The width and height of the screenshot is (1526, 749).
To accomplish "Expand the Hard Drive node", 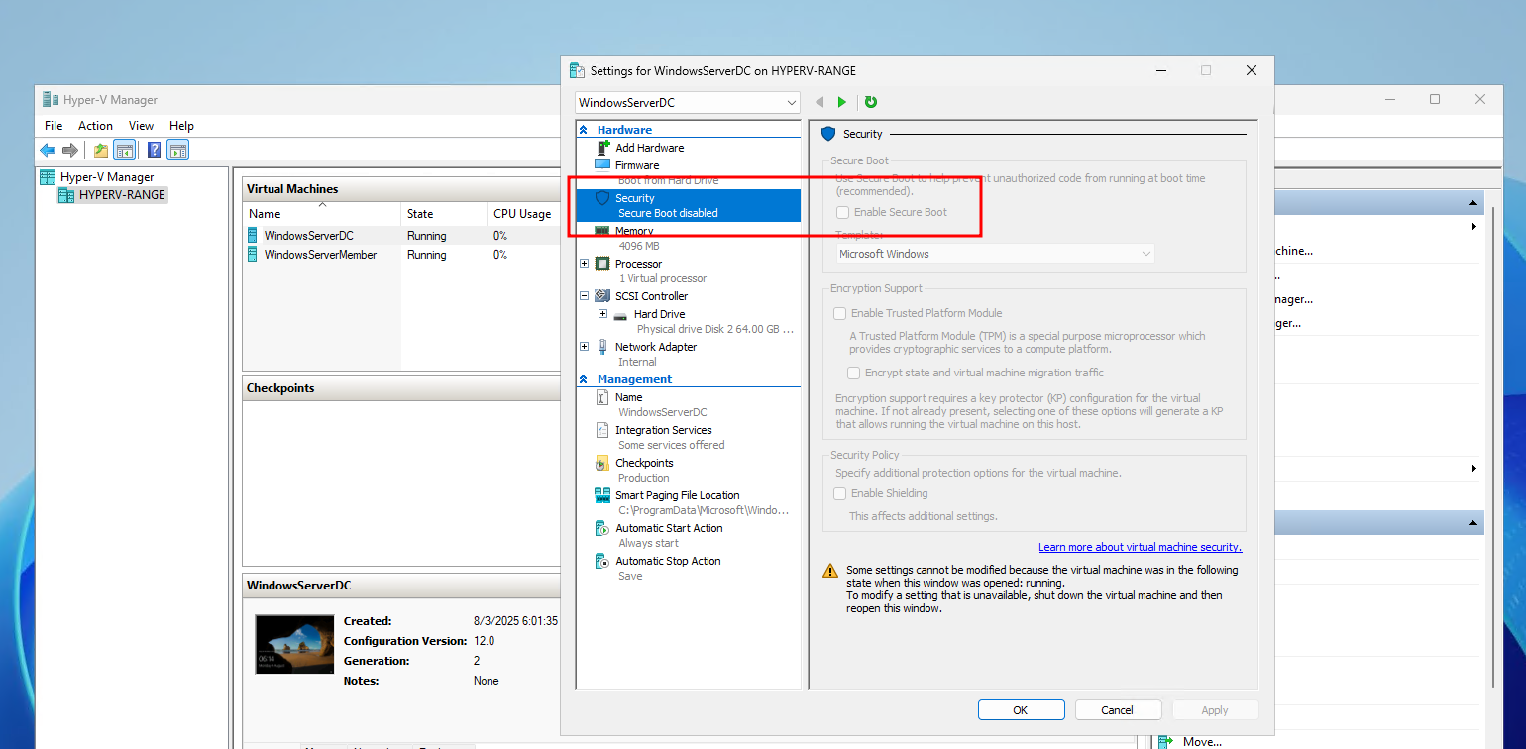I will 602,314.
